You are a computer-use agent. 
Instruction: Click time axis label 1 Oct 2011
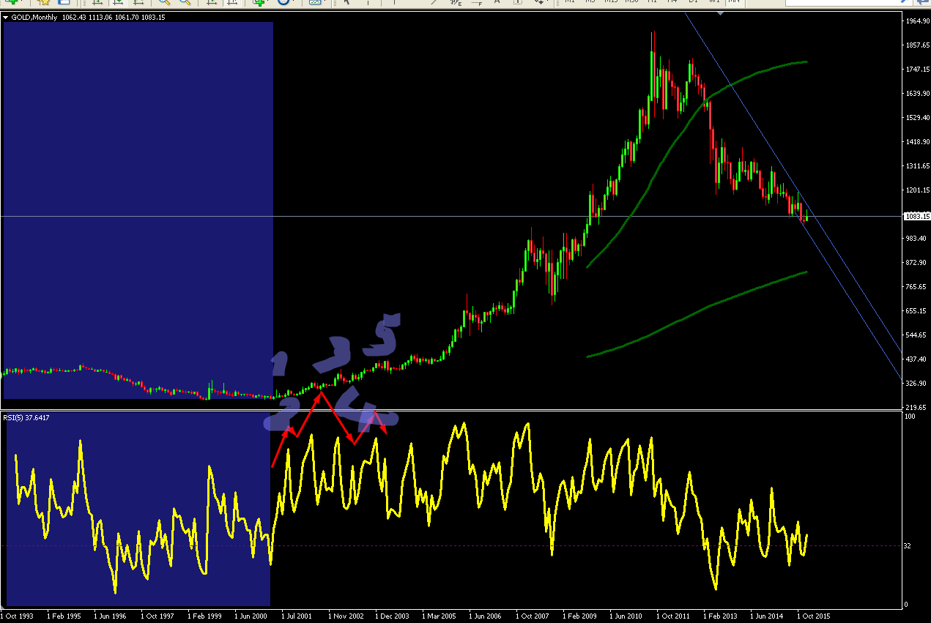[x=674, y=616]
